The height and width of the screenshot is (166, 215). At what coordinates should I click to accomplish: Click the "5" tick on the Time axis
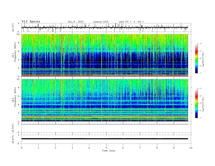coord(106,148)
